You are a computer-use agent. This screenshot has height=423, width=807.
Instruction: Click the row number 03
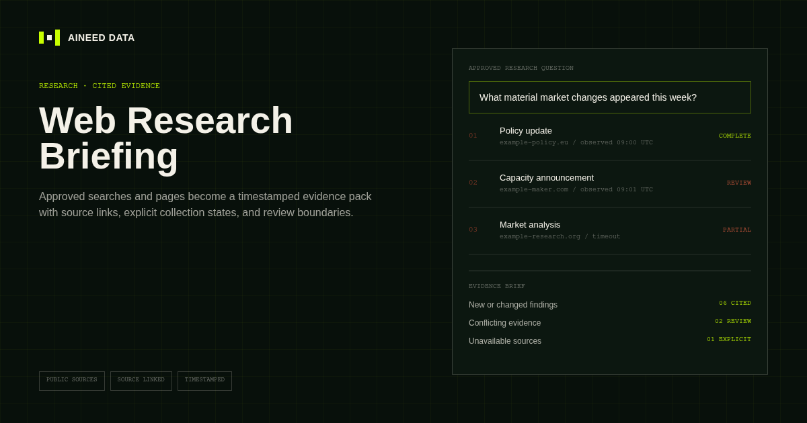coord(473,230)
